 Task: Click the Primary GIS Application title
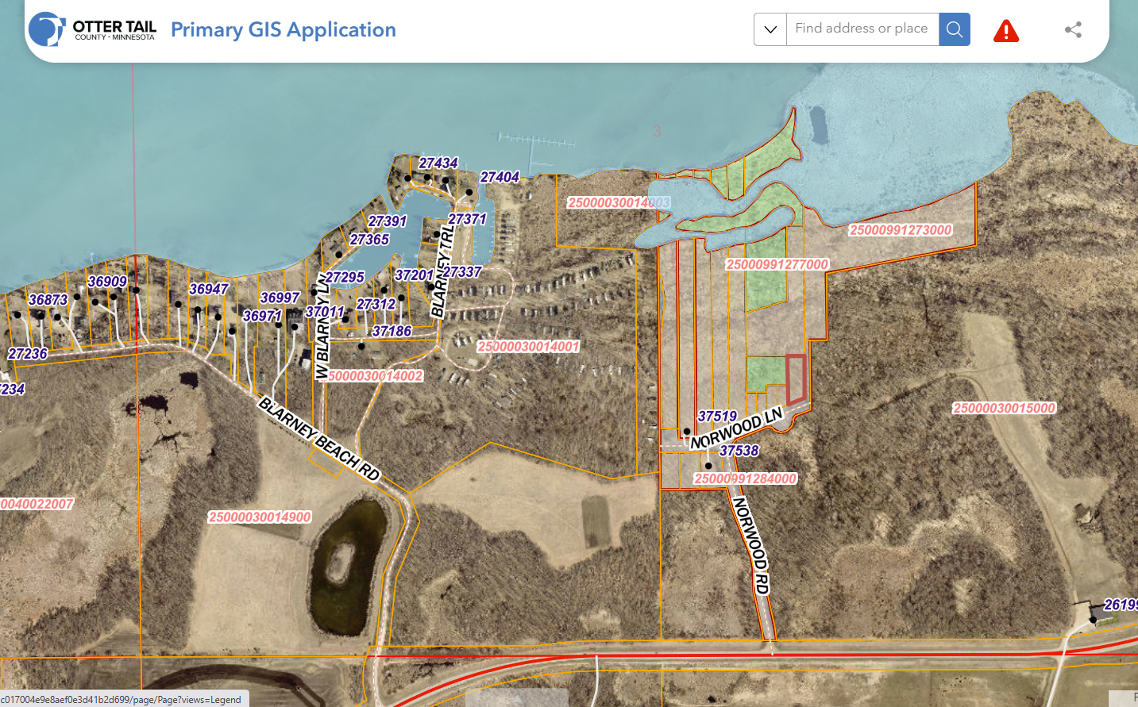point(283,29)
